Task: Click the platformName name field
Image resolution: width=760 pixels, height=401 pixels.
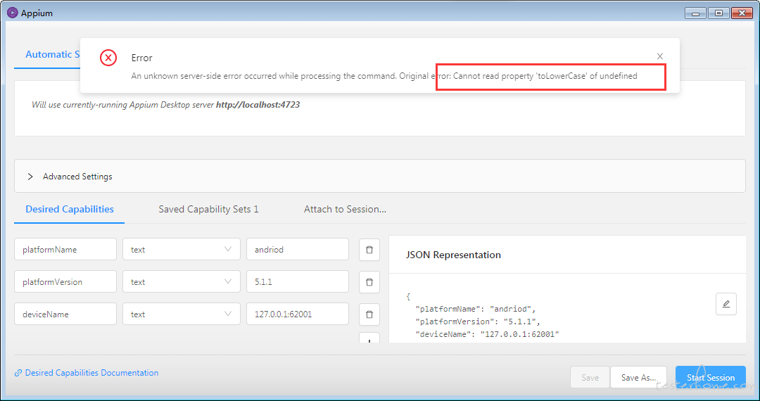Action: coord(65,250)
